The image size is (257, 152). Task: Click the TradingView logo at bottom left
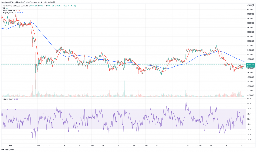pos(8,150)
